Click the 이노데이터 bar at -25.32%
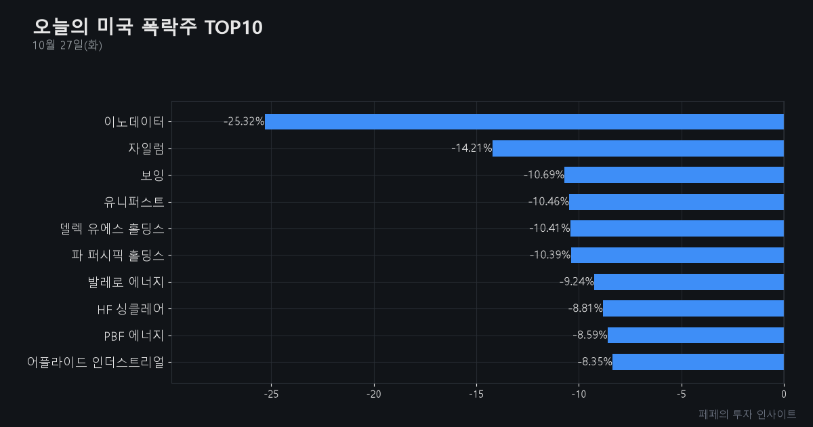The image size is (813, 427). (x=524, y=121)
